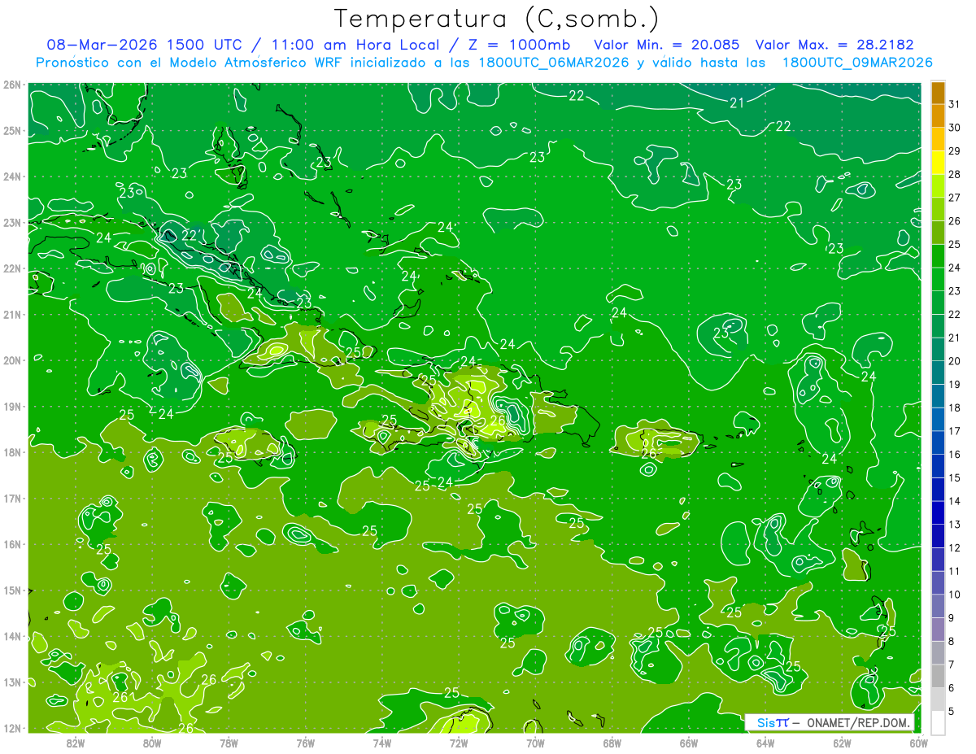This screenshot has height=754, width=976.
Task: Select the 78W longitude axis label
Action: [229, 743]
